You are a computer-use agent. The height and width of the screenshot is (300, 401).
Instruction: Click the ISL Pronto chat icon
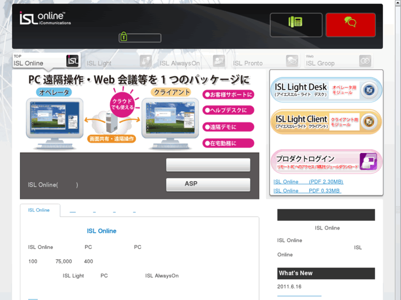[292, 61]
